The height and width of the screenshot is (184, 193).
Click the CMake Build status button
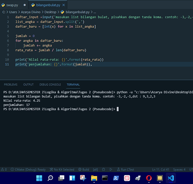[x=84, y=170]
